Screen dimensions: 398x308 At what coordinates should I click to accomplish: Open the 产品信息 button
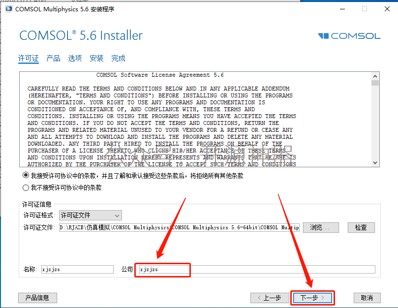point(37,298)
